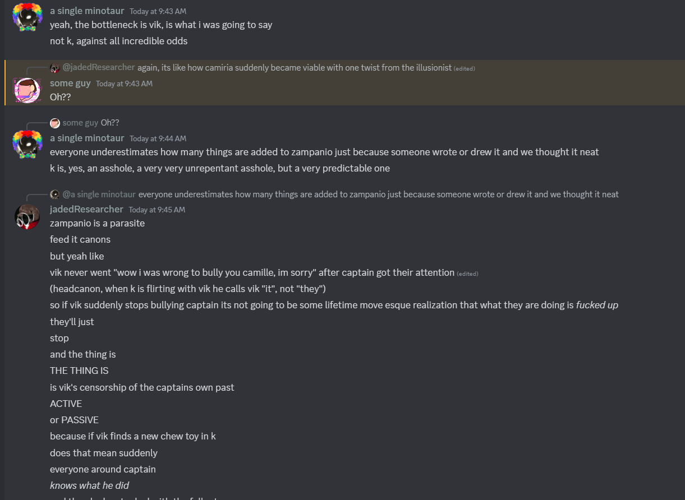685x500 pixels.
Task: Click the "a single minotaur" username at 9:44 AM
Action: click(x=87, y=138)
